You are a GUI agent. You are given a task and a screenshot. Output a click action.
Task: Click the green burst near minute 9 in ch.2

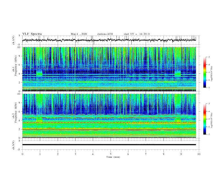tap(178, 120)
